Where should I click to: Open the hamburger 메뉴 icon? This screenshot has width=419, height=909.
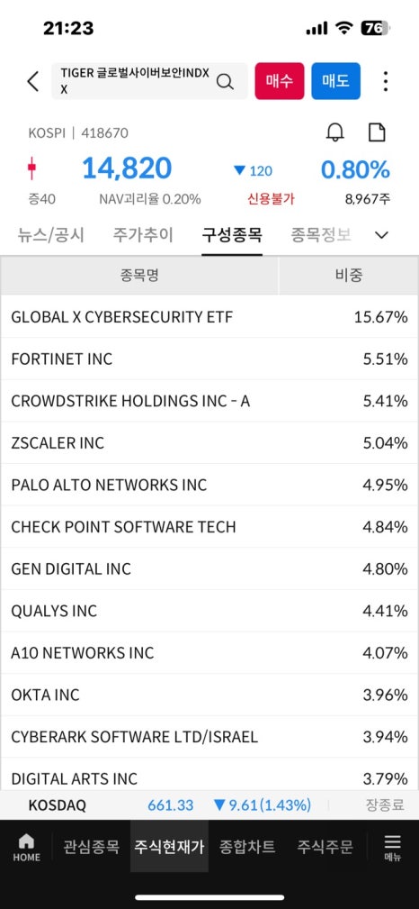click(x=393, y=848)
